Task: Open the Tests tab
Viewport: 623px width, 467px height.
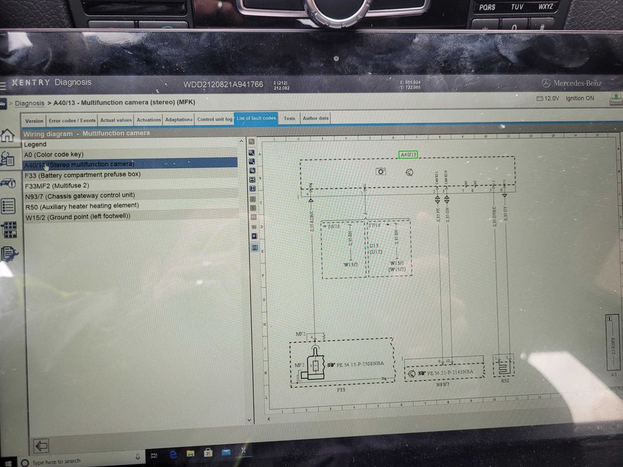Action: tap(289, 118)
